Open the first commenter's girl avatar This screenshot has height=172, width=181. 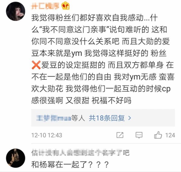click(x=16, y=11)
